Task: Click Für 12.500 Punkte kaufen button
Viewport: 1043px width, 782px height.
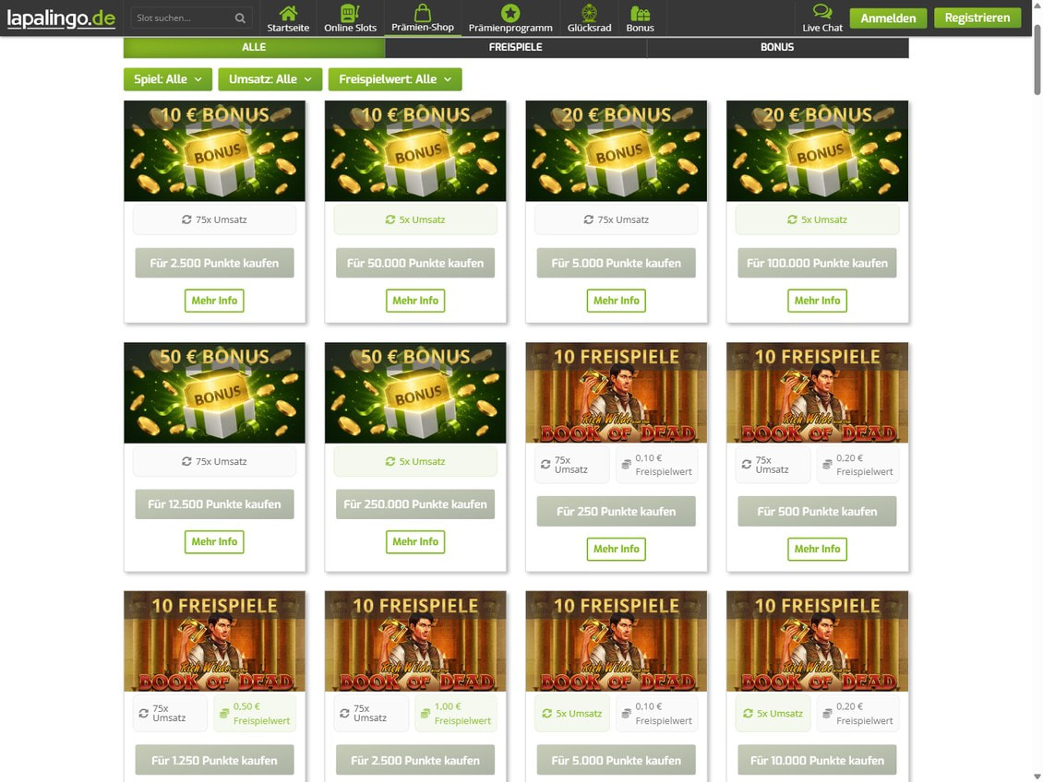Action: 214,504
